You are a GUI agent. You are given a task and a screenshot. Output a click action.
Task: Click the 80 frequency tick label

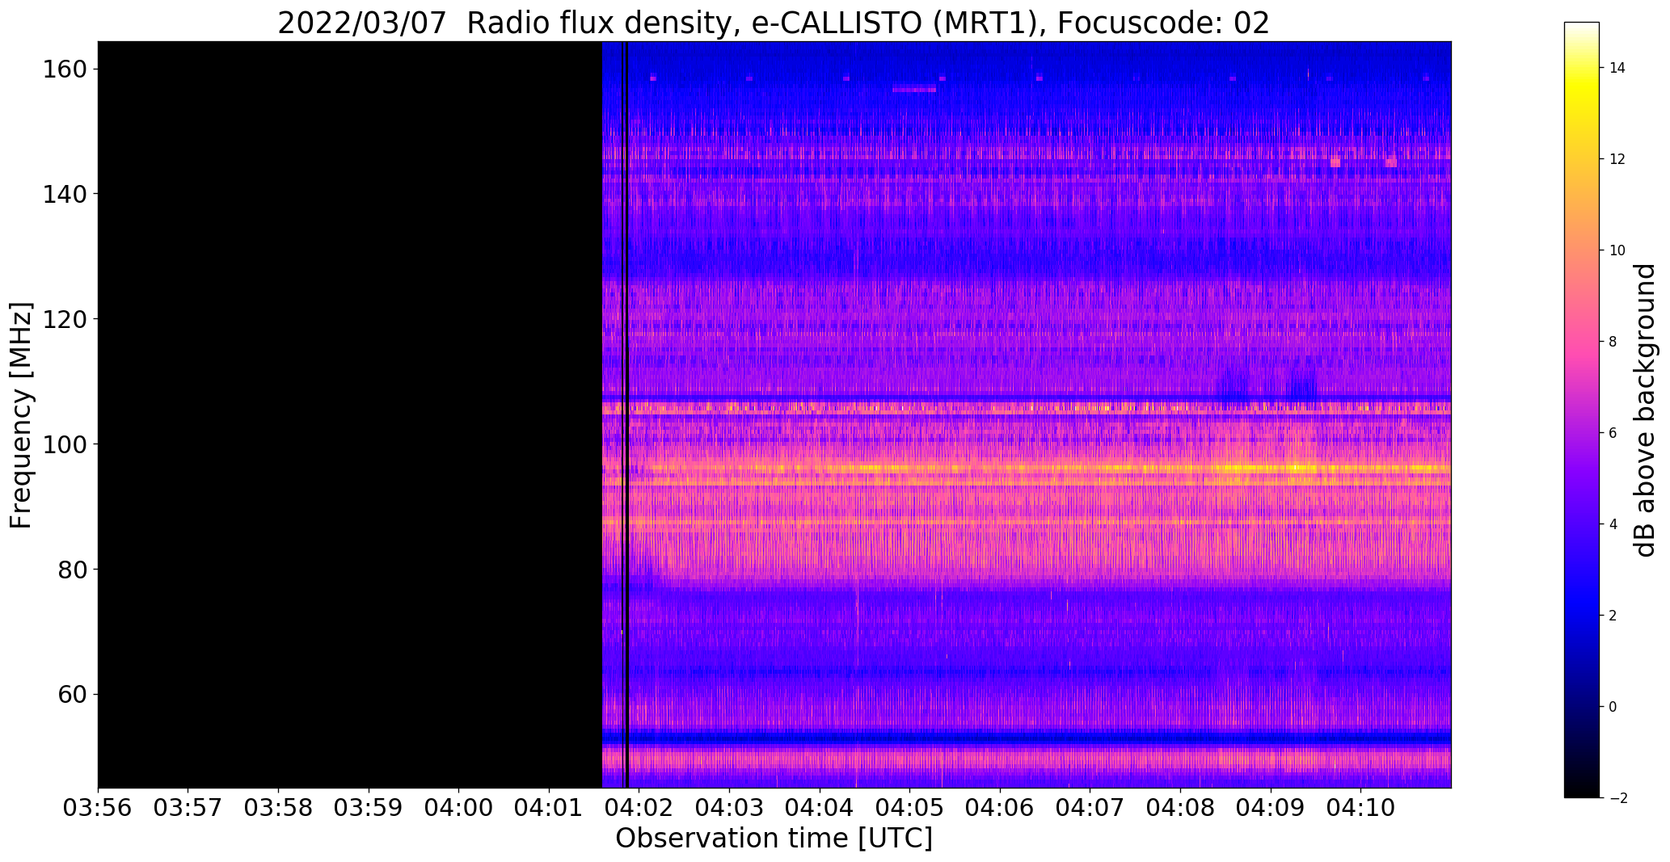tap(74, 570)
